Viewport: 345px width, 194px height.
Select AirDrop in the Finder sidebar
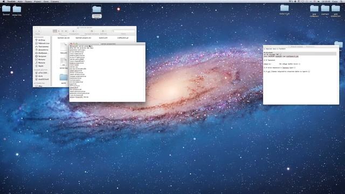42,40
